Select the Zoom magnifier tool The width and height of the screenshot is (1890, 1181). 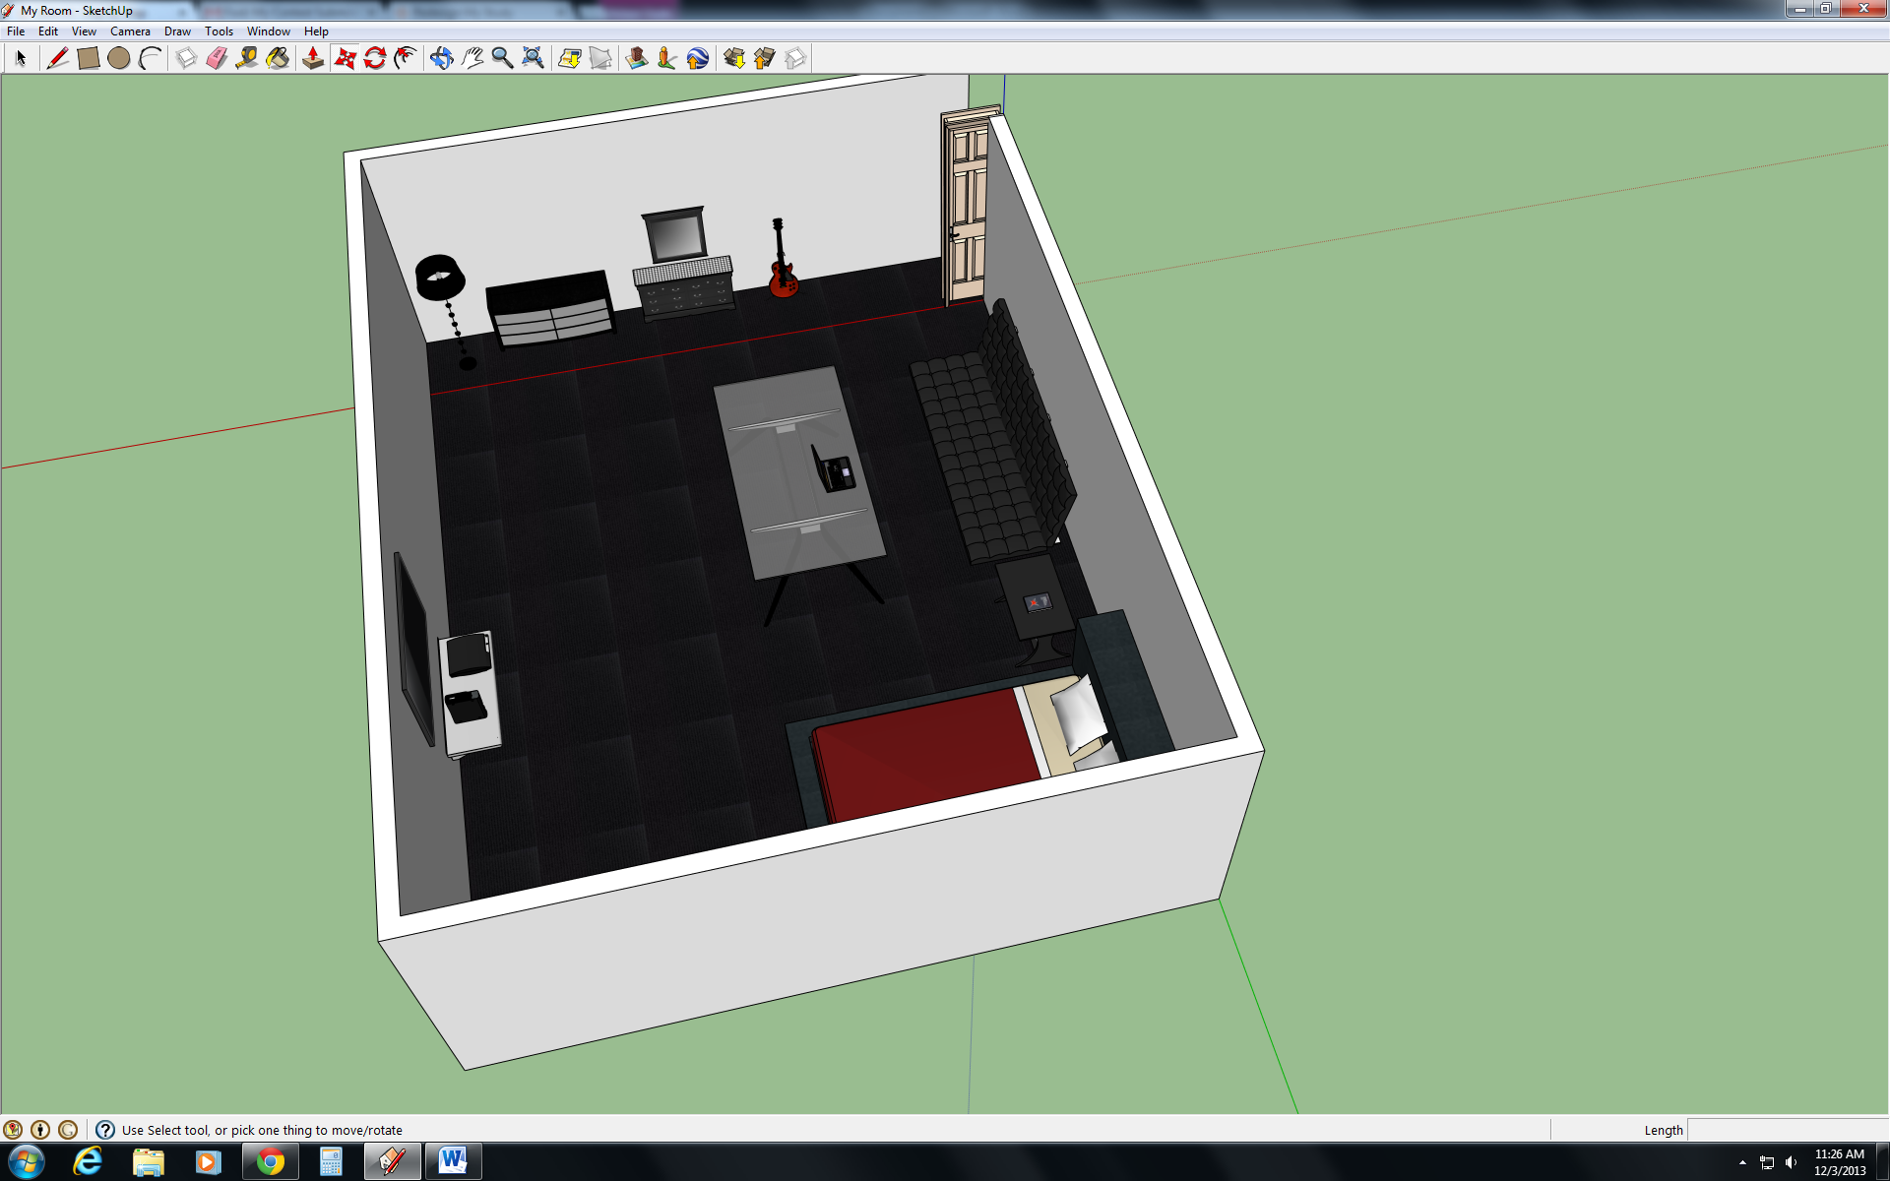coord(503,58)
